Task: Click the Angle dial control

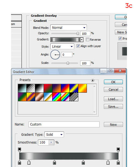Action: tap(55, 55)
